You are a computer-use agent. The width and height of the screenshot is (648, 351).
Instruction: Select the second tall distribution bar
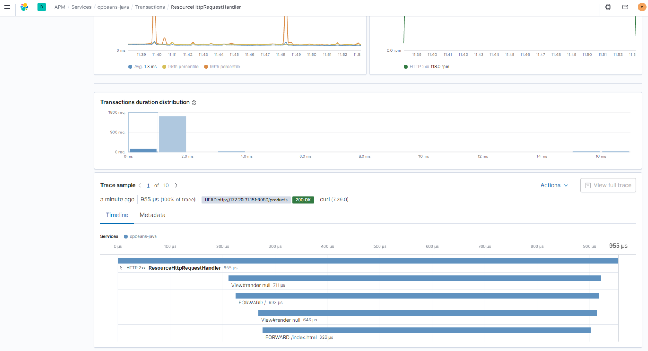pyautogui.click(x=173, y=134)
